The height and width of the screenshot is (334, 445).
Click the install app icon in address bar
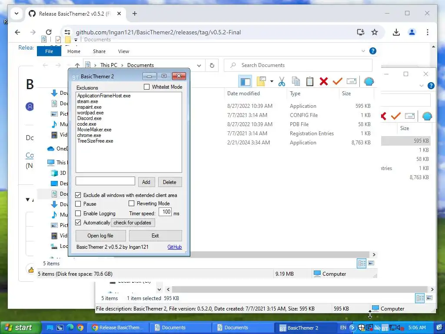(x=360, y=32)
